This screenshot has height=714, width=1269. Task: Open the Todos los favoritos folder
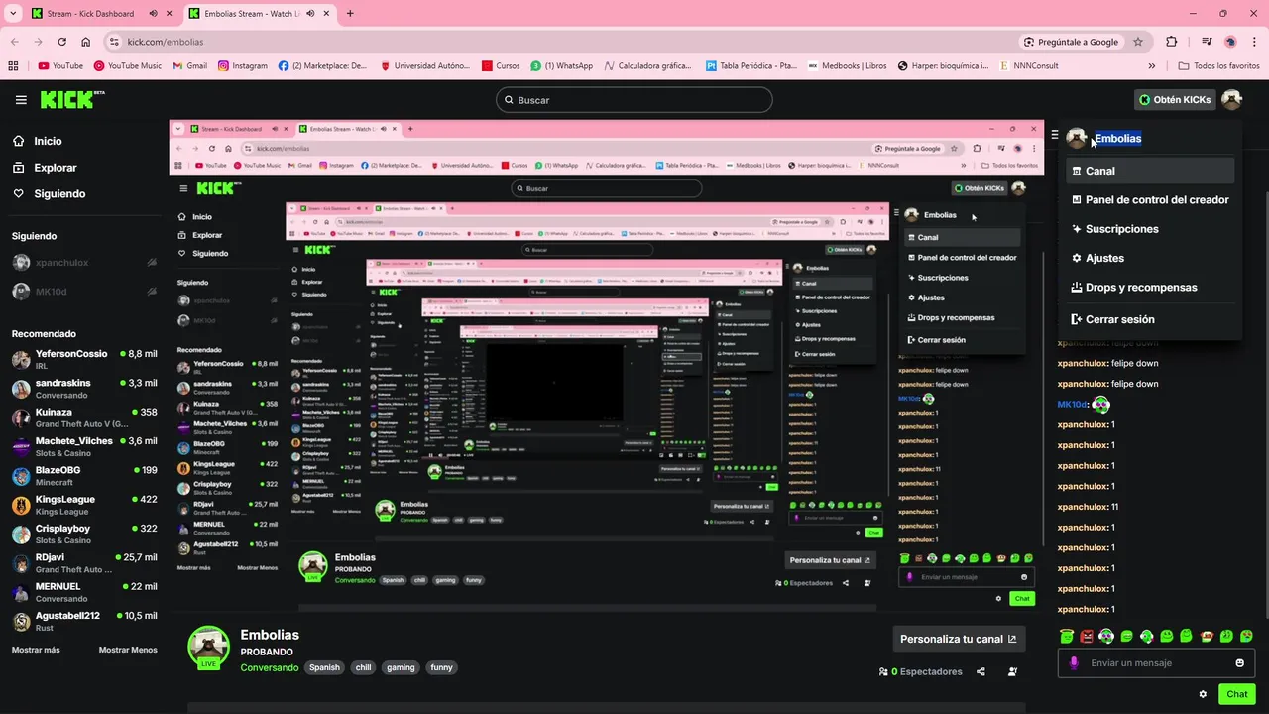point(1218,66)
